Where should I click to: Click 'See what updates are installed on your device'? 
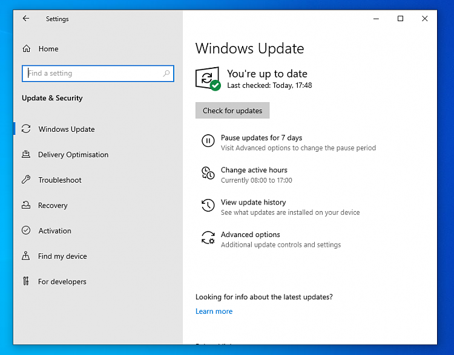pos(291,212)
